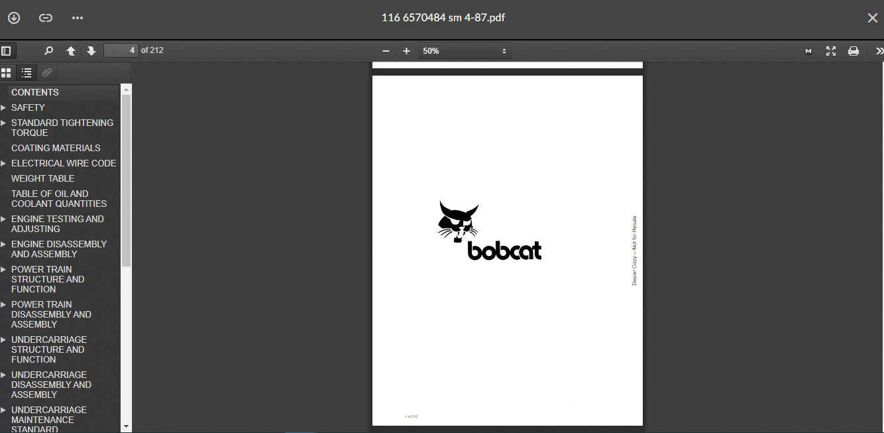884x433 pixels.
Task: Open the more options ellipsis menu
Action: (78, 18)
